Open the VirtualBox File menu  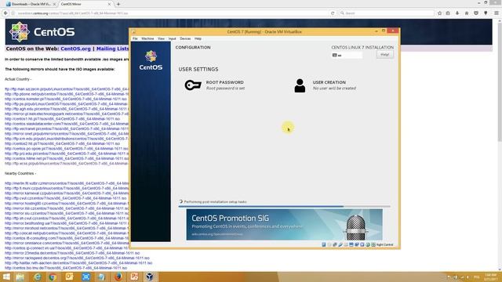coord(135,38)
